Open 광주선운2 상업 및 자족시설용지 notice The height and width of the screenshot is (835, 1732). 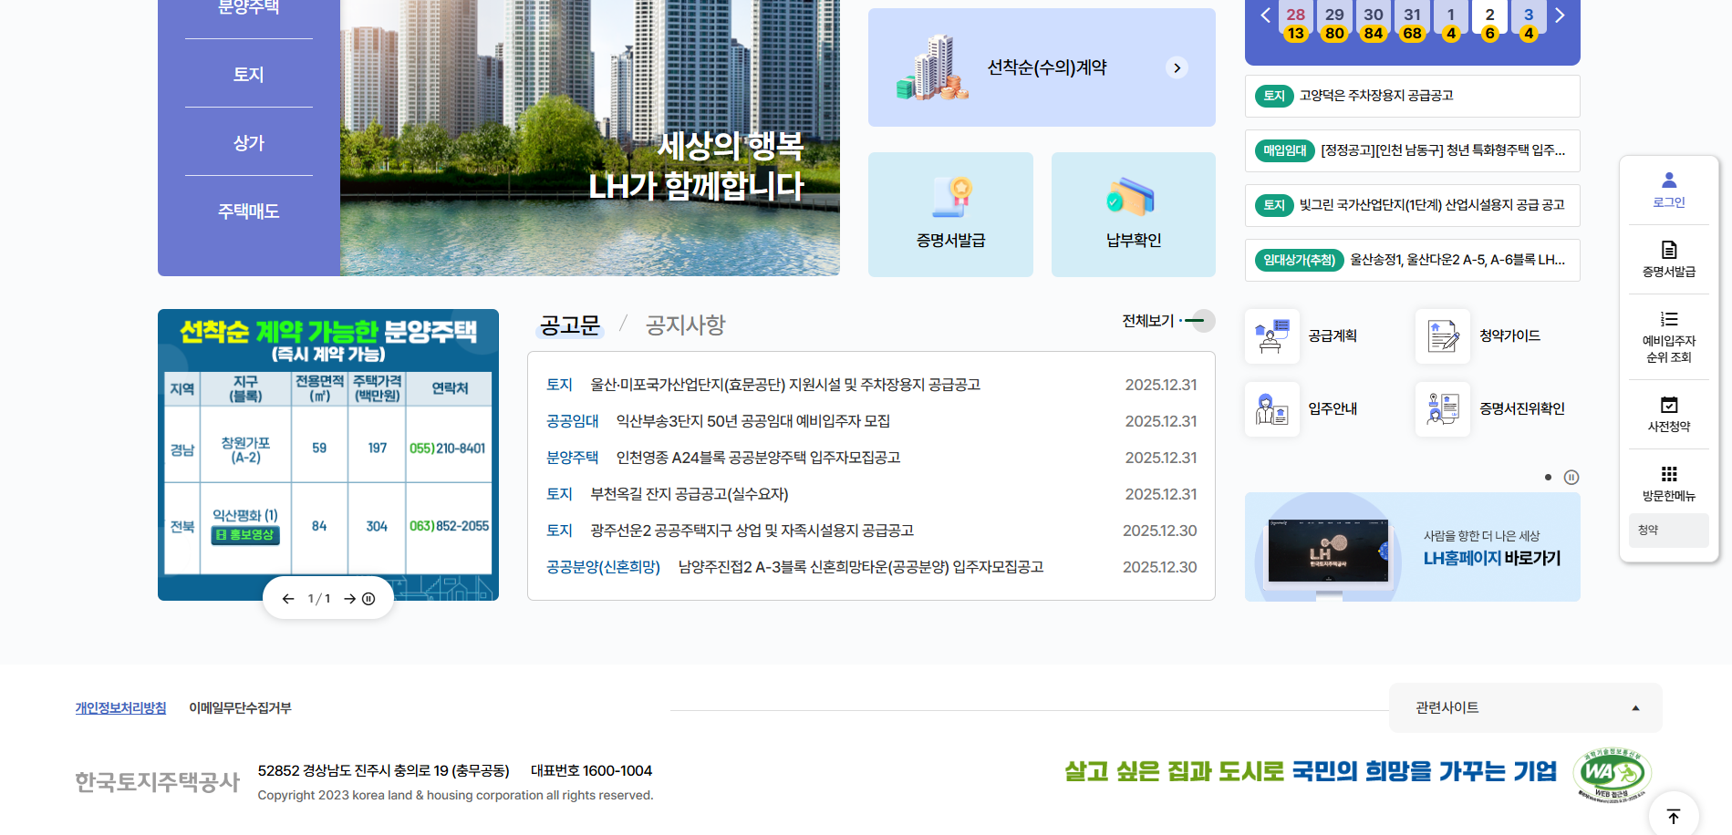click(752, 531)
